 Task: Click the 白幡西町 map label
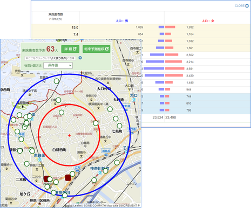click(59, 150)
